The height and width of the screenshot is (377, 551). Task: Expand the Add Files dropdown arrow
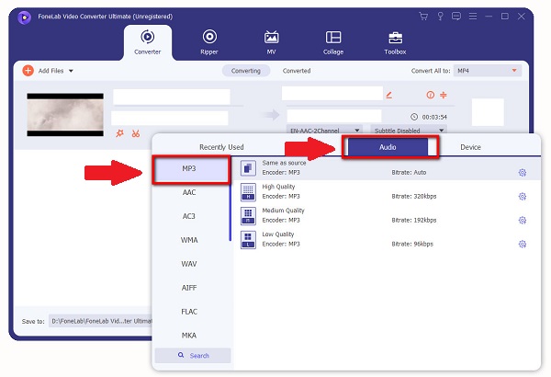[x=71, y=71]
